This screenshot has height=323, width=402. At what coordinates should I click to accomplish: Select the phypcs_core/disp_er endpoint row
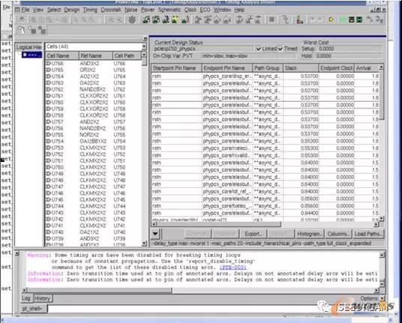pyautogui.click(x=265, y=76)
